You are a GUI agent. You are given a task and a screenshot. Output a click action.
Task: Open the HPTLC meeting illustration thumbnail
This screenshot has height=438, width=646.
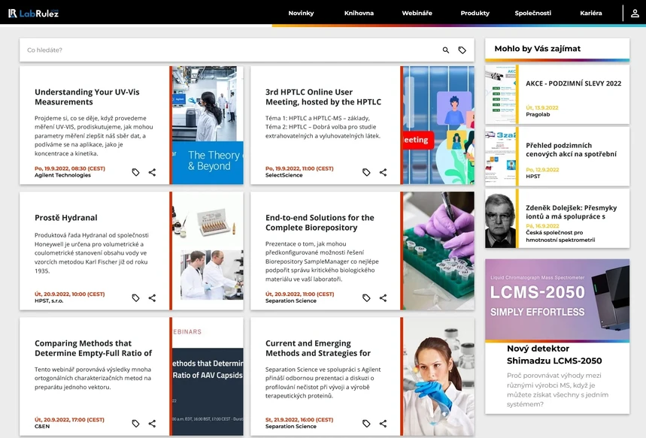pos(438,125)
